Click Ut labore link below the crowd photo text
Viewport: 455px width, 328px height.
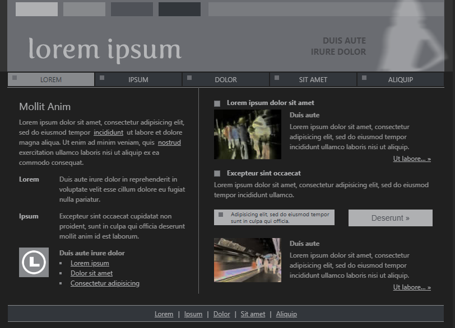pos(412,159)
